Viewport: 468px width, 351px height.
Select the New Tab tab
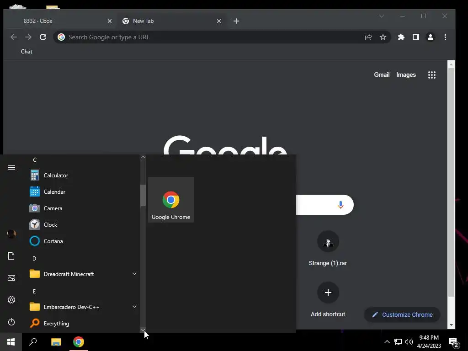point(172,21)
